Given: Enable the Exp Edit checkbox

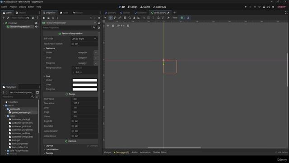Looking at the screenshot, I should tap(73, 121).
